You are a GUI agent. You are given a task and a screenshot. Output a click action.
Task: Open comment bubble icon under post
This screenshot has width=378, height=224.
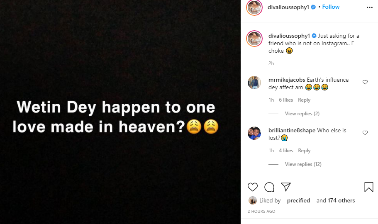pyautogui.click(x=269, y=187)
